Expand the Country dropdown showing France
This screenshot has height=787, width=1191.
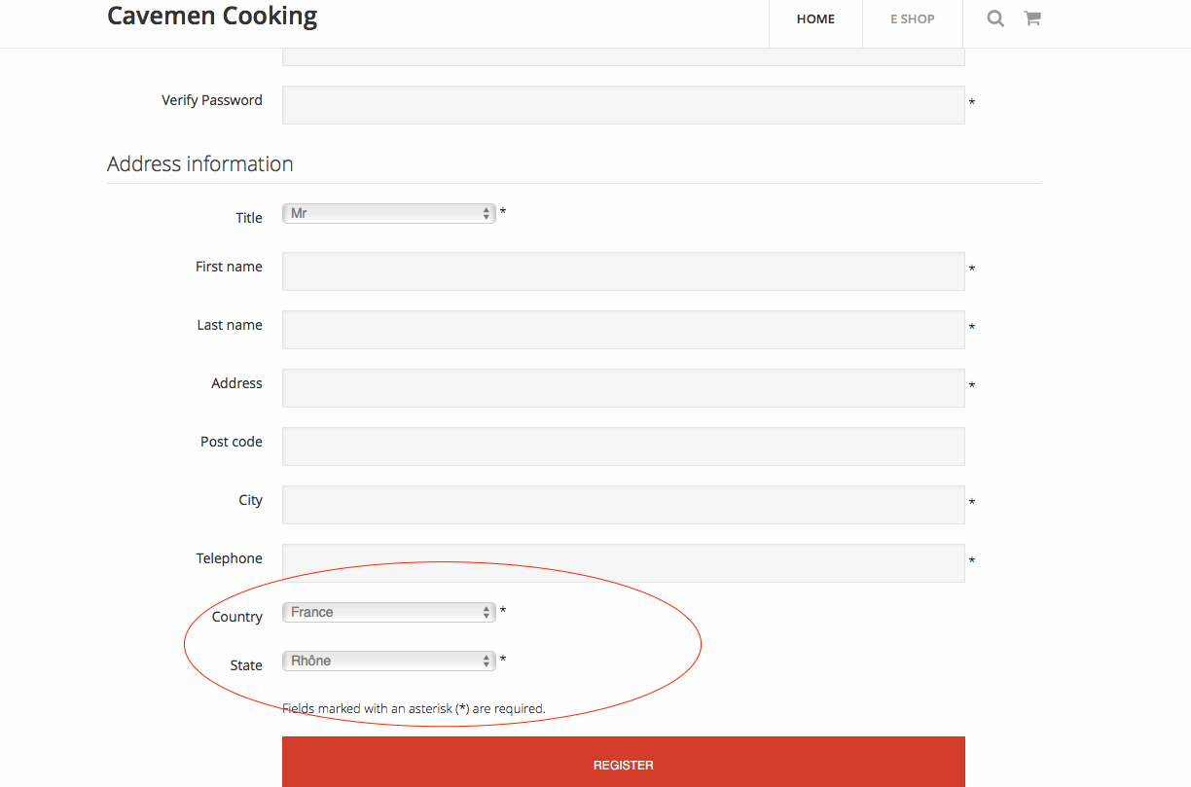coord(389,612)
